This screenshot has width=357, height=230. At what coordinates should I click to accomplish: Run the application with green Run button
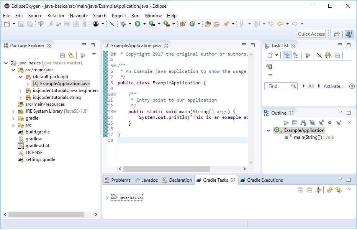click(138, 24)
